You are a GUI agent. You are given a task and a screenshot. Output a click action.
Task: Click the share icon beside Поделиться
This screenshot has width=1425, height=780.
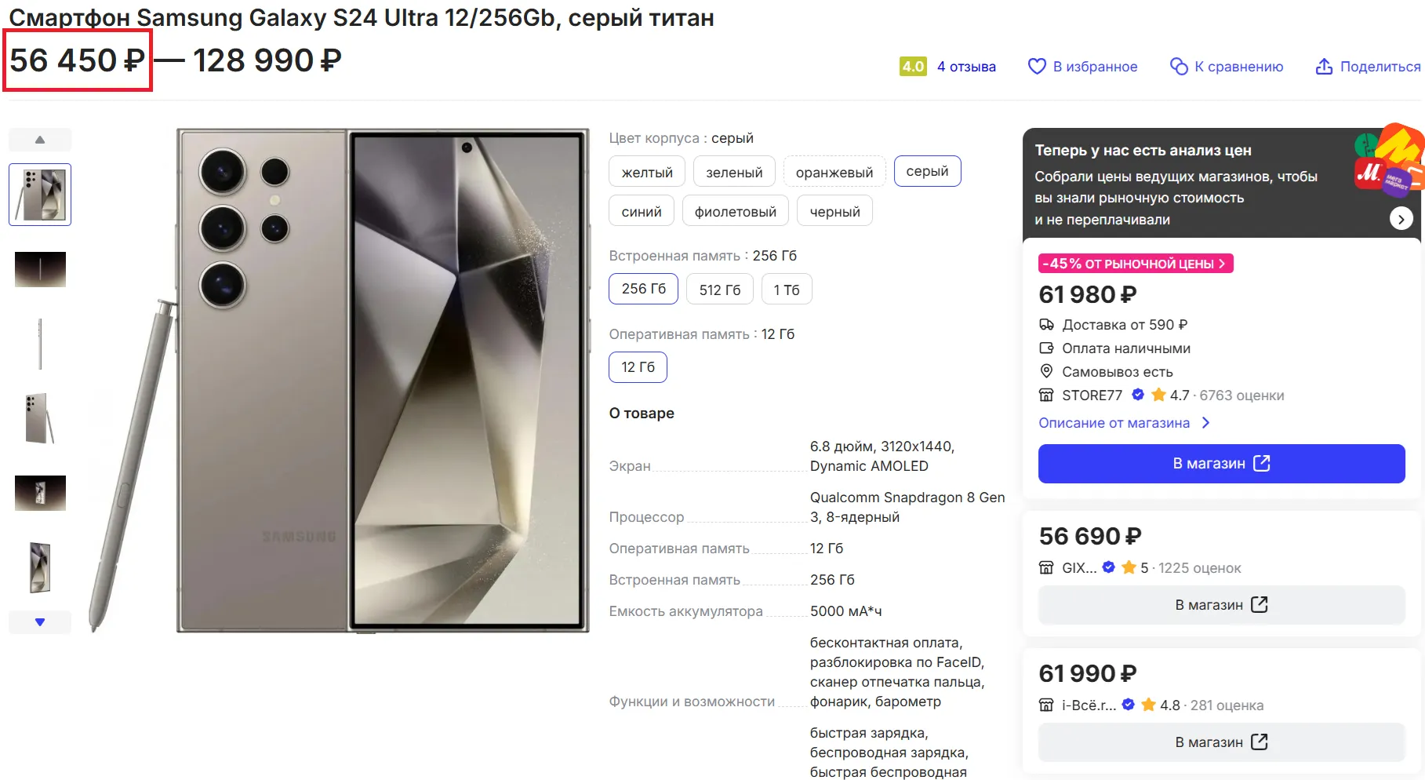[1324, 67]
